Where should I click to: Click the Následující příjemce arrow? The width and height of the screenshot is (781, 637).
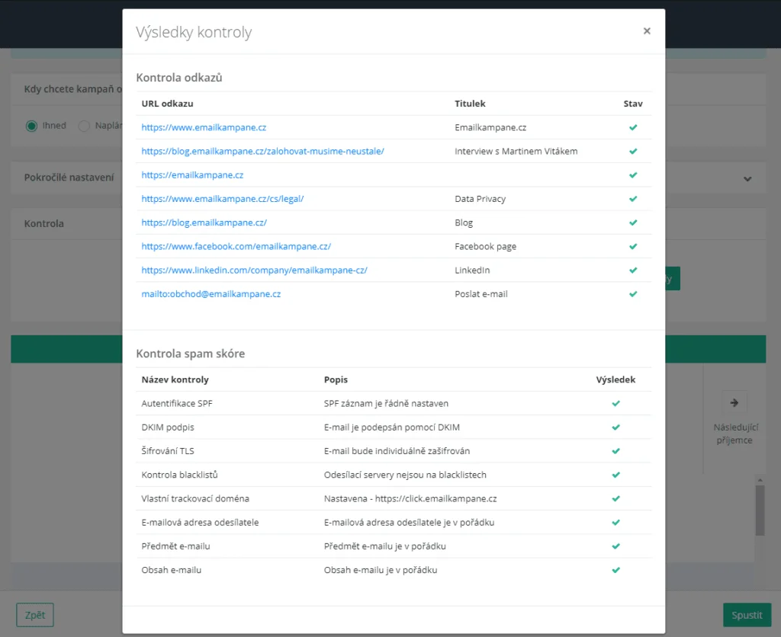(x=734, y=402)
